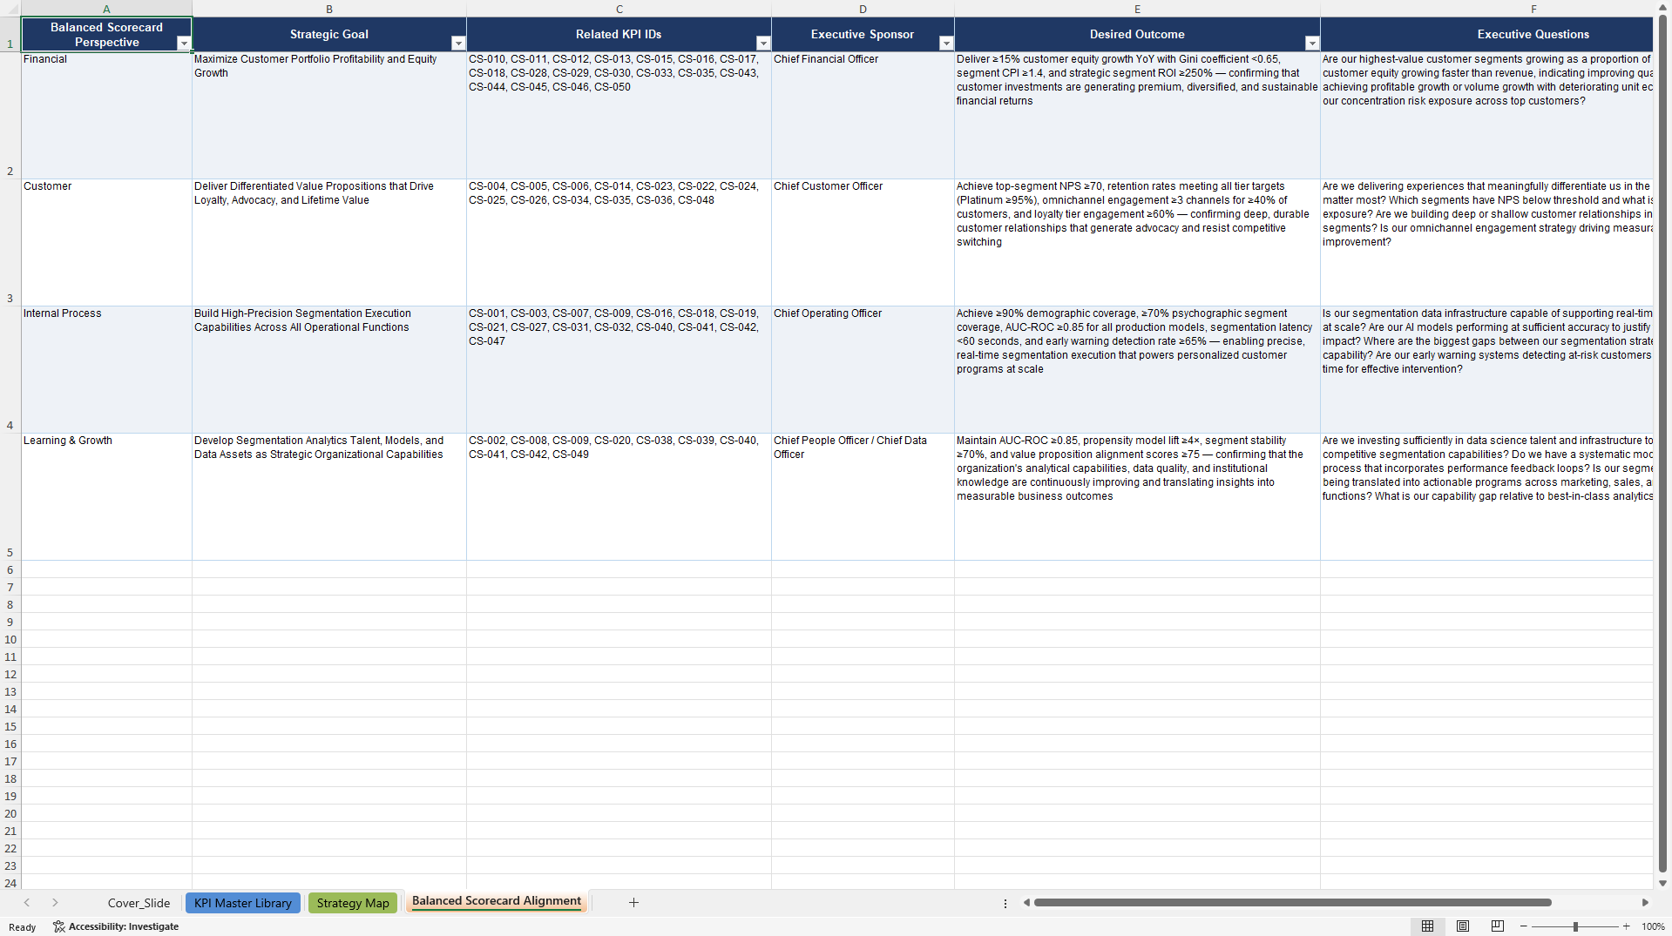Select the Learning & Growth cell
The width and height of the screenshot is (1672, 936).
(x=106, y=496)
